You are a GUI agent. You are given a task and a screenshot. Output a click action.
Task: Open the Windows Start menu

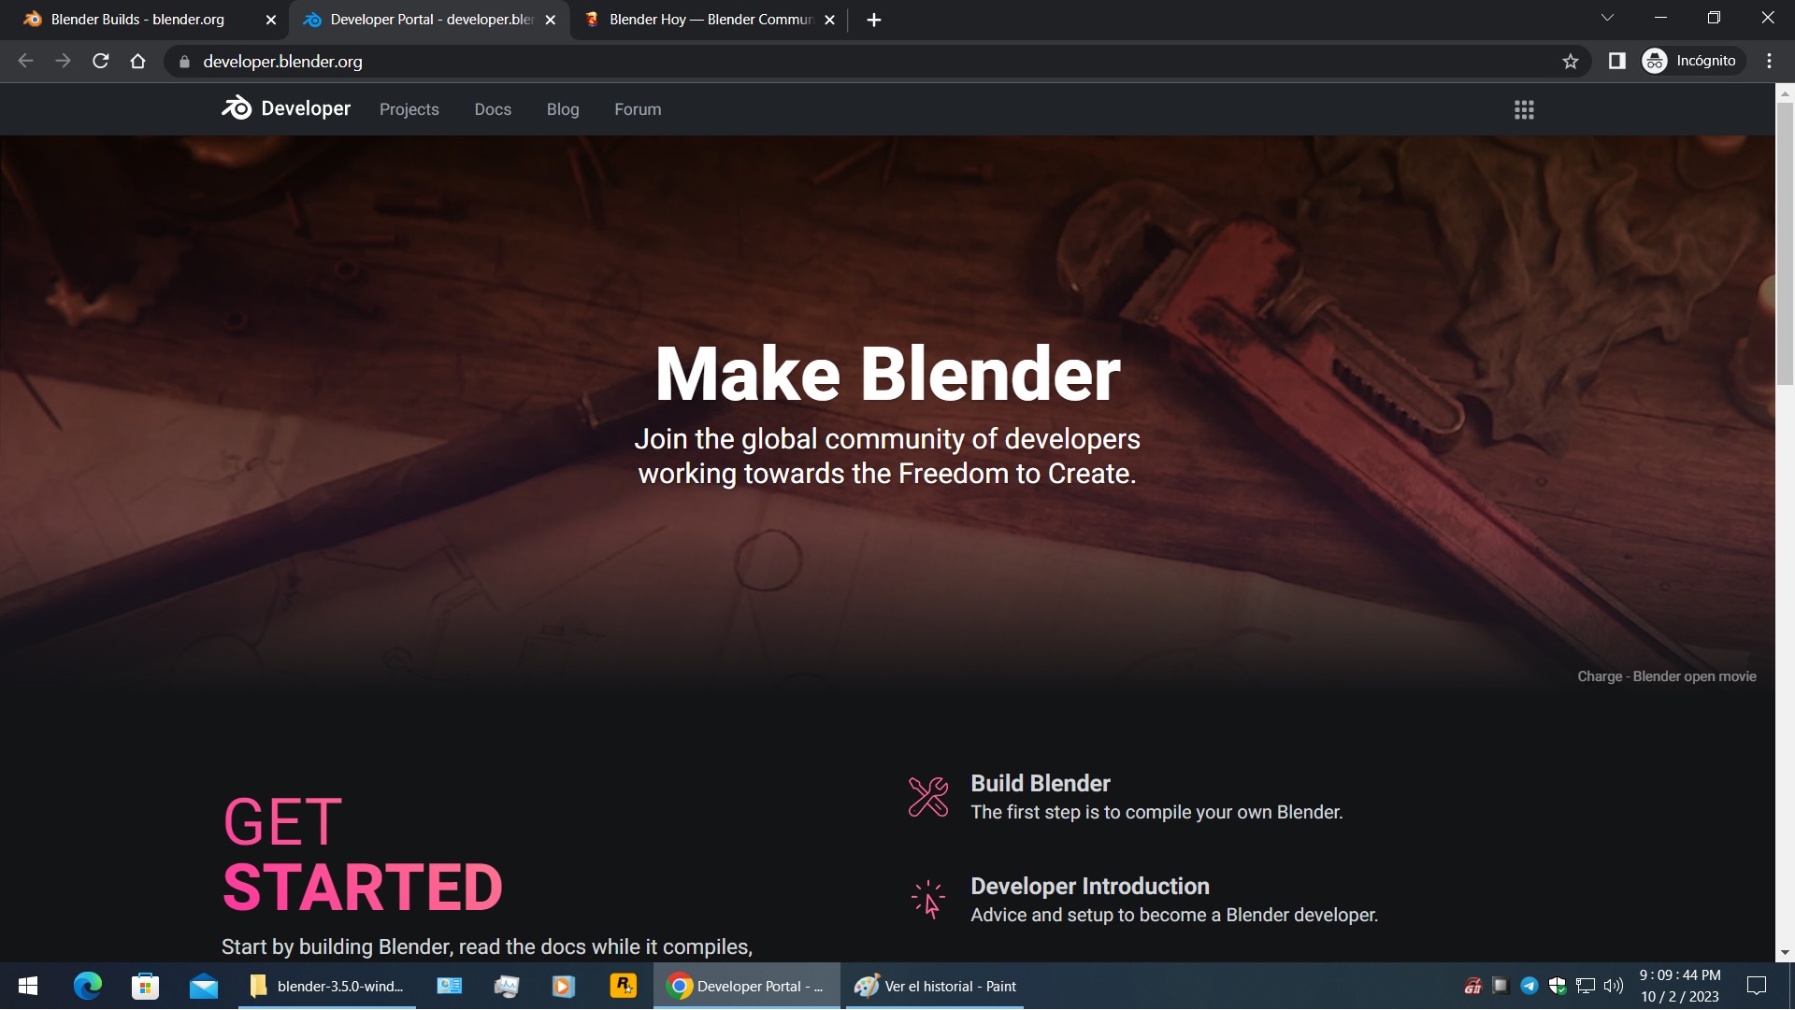point(28,987)
